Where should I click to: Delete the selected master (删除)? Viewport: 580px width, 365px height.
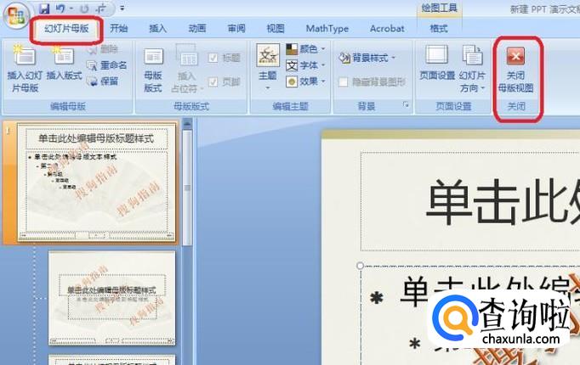click(x=104, y=49)
